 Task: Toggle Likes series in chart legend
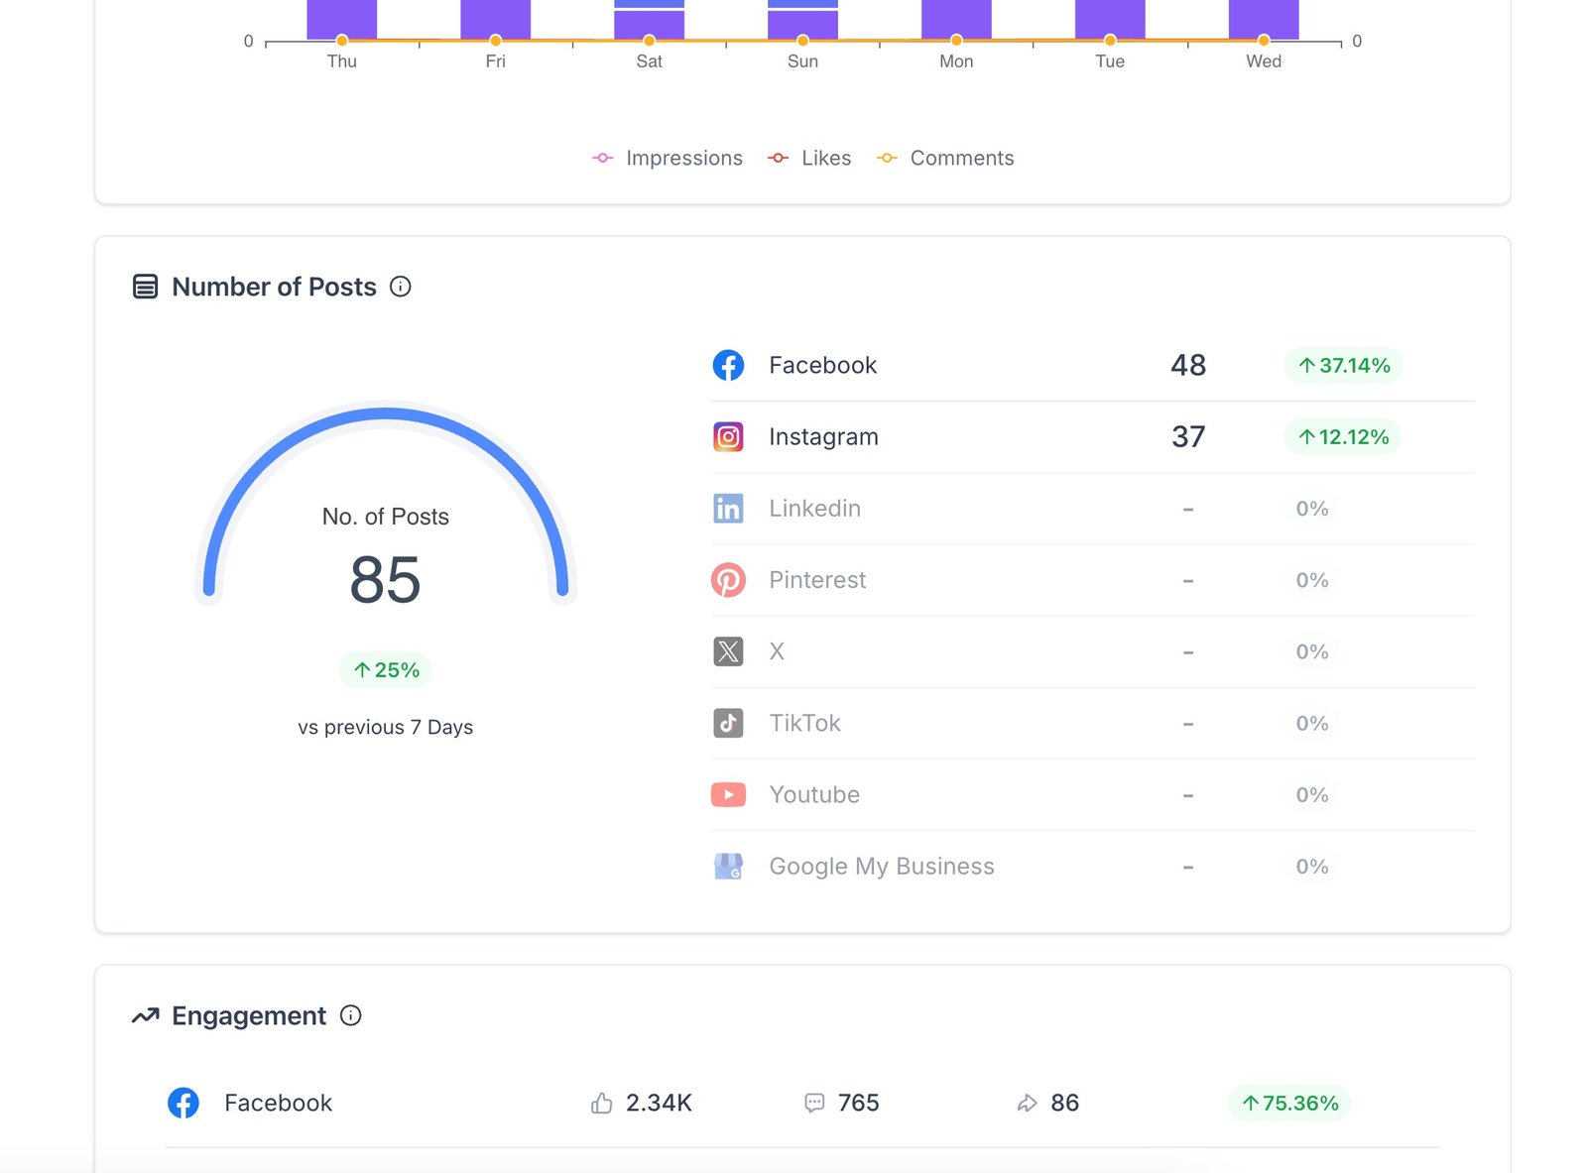click(x=809, y=159)
